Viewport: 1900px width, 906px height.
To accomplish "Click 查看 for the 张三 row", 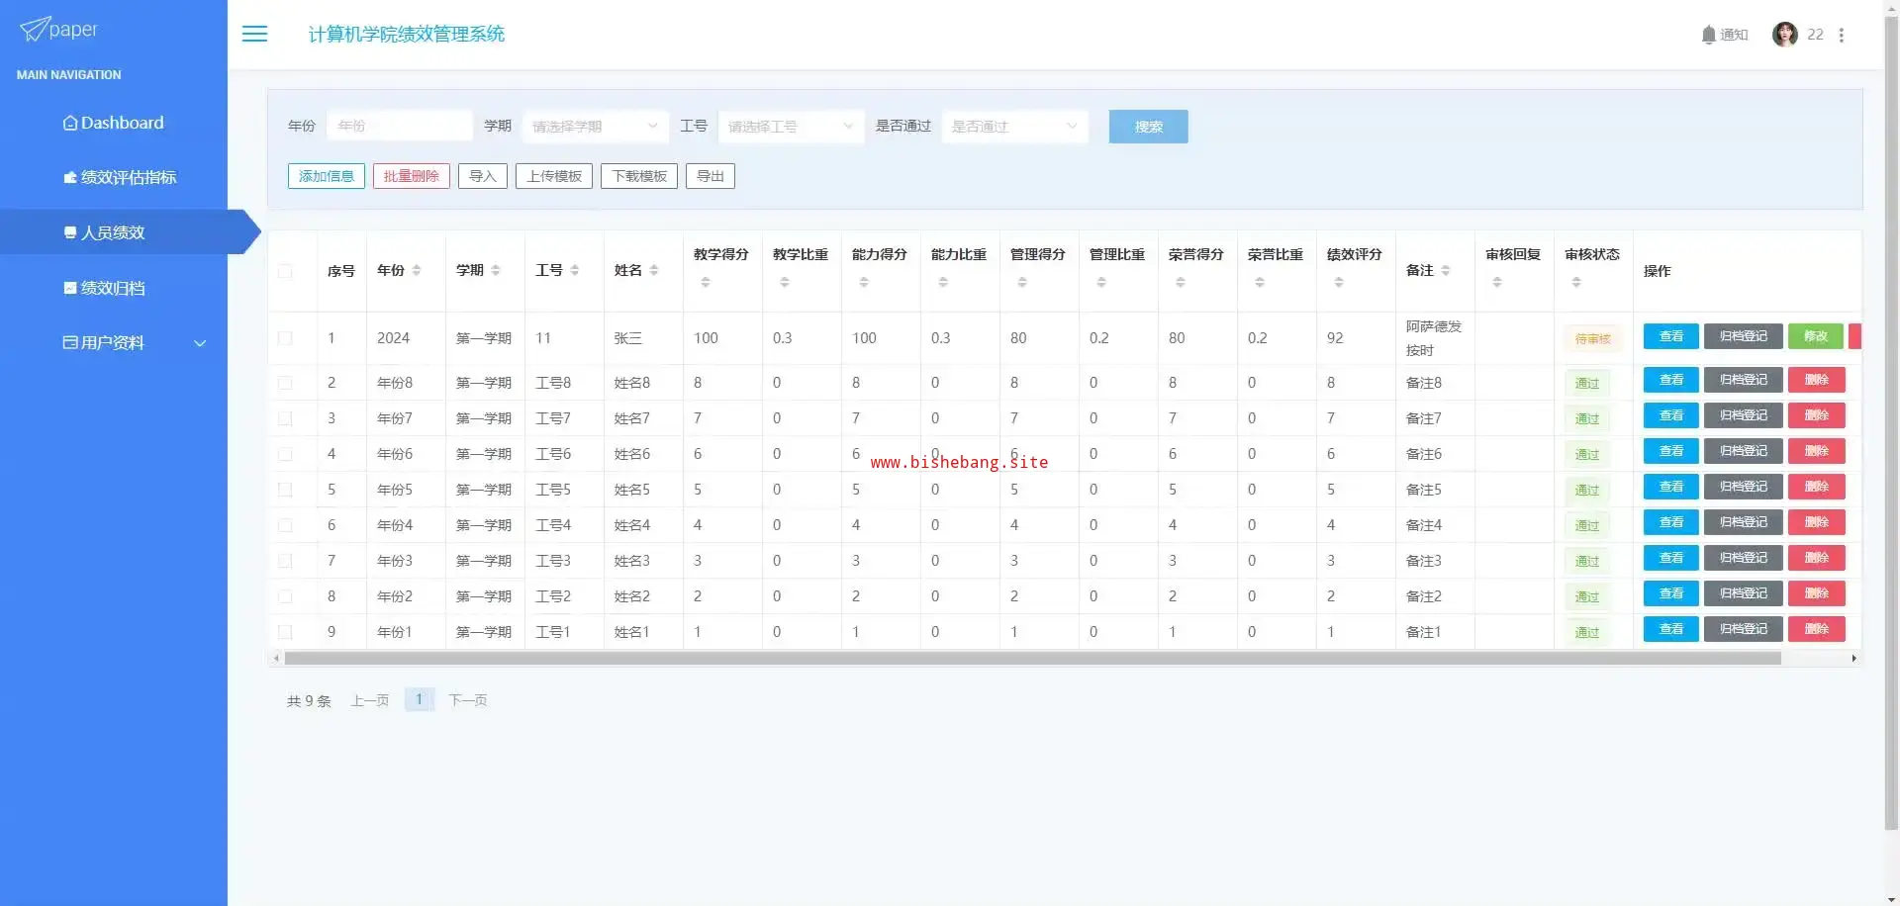I will click(x=1671, y=336).
